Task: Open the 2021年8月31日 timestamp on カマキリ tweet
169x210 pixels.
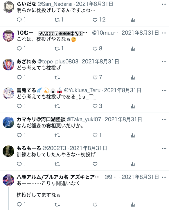Action: pyautogui.click(x=123, y=119)
